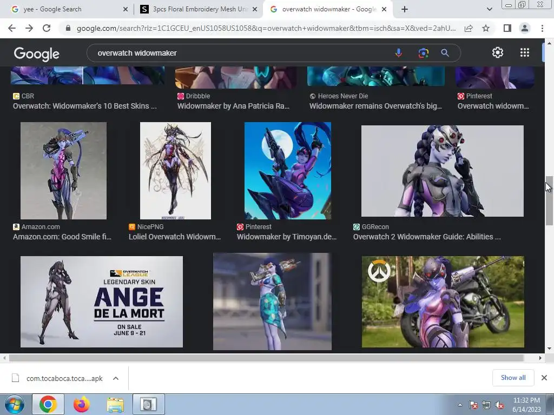Open Google quick settings gear
The width and height of the screenshot is (554, 415).
[x=498, y=52]
